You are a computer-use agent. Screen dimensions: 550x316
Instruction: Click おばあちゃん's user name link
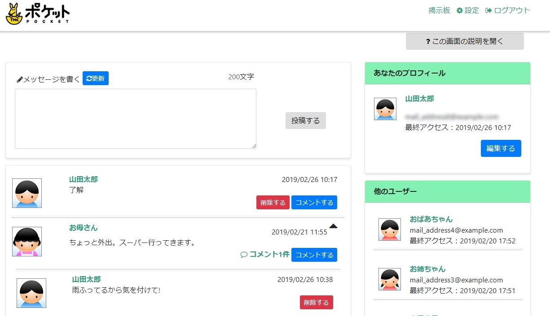[x=431, y=220]
